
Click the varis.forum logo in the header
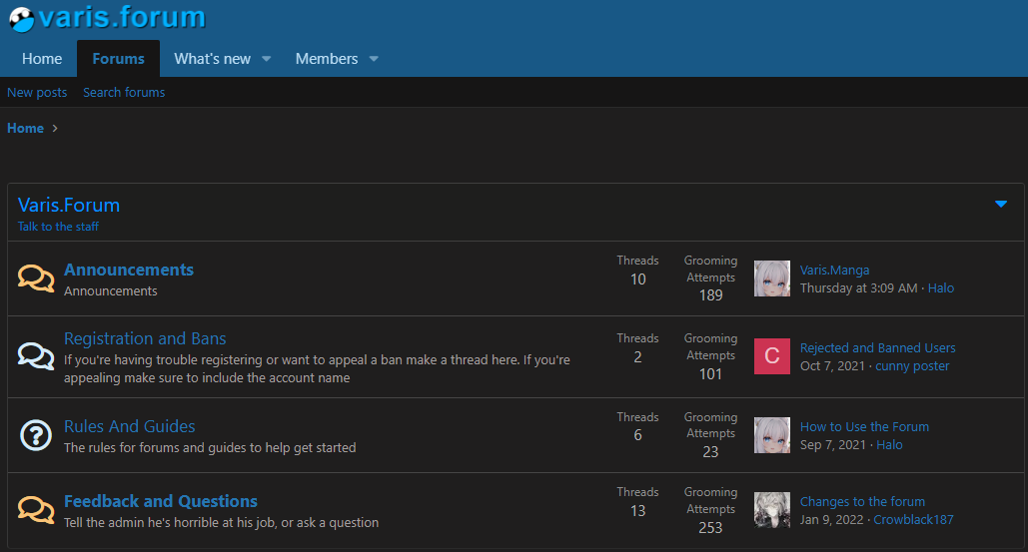coord(107,17)
